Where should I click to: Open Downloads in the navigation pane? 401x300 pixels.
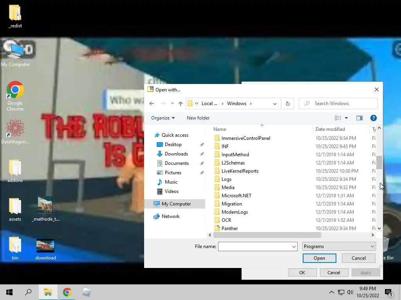pos(176,154)
